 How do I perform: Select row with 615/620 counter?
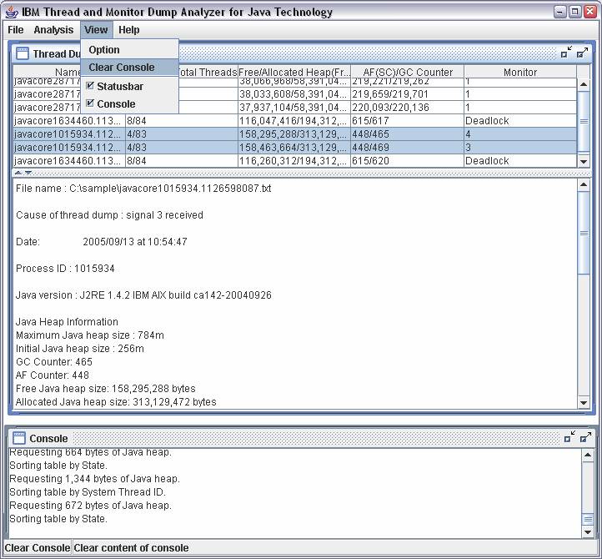[x=295, y=160]
